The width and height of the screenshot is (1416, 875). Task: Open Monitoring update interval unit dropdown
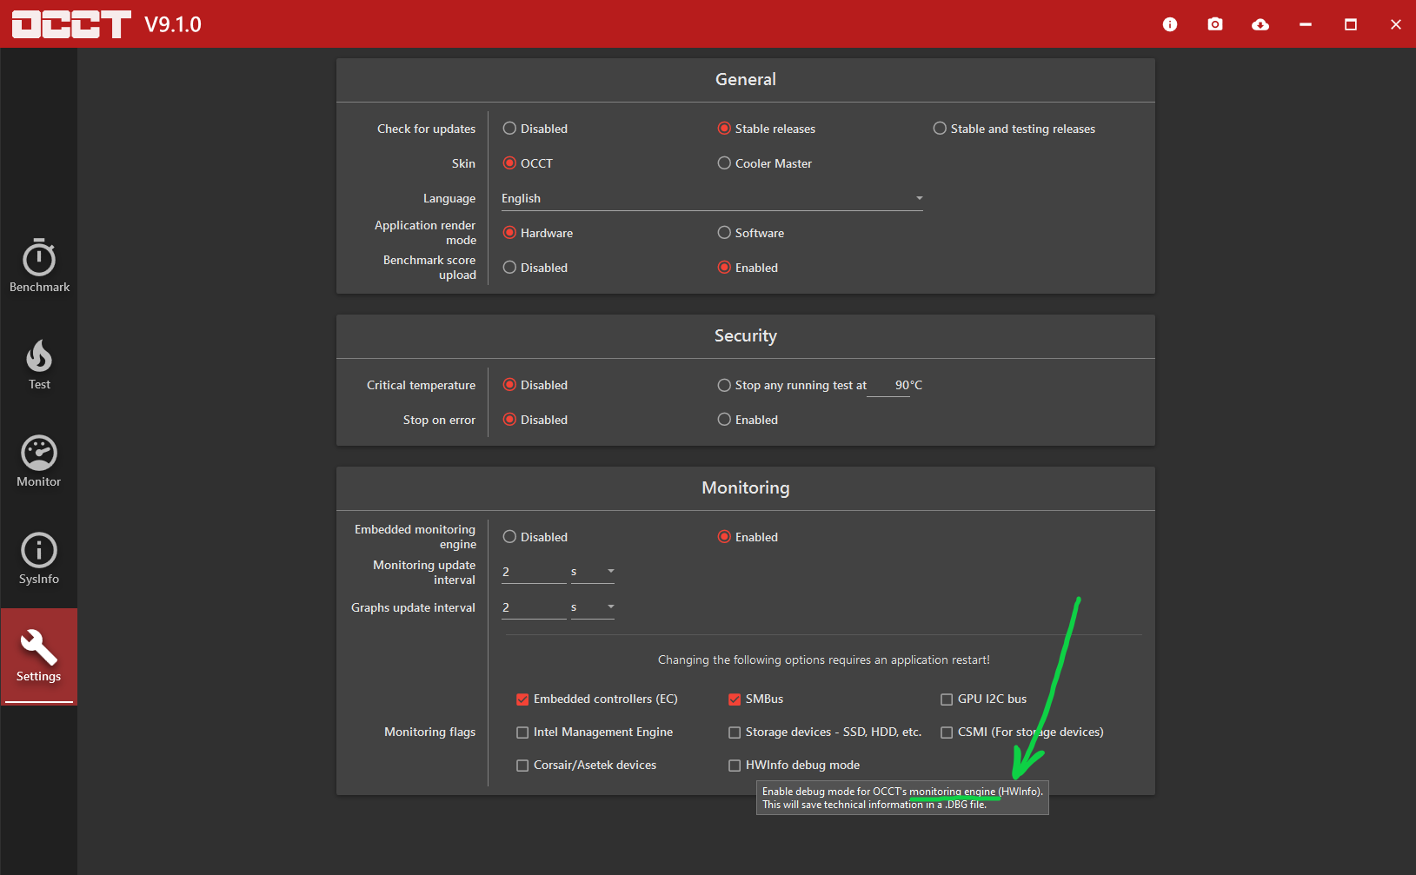(593, 572)
